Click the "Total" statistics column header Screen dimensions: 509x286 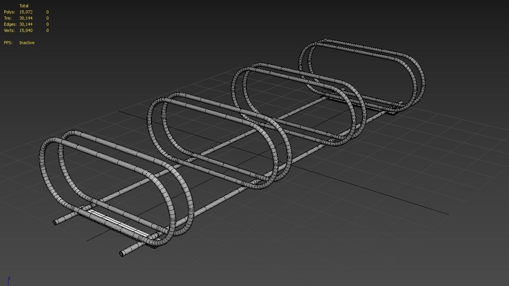[x=24, y=6]
